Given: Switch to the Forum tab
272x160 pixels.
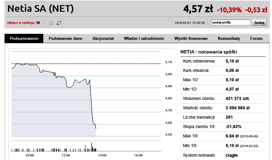Looking at the screenshot, I should coord(256,38).
